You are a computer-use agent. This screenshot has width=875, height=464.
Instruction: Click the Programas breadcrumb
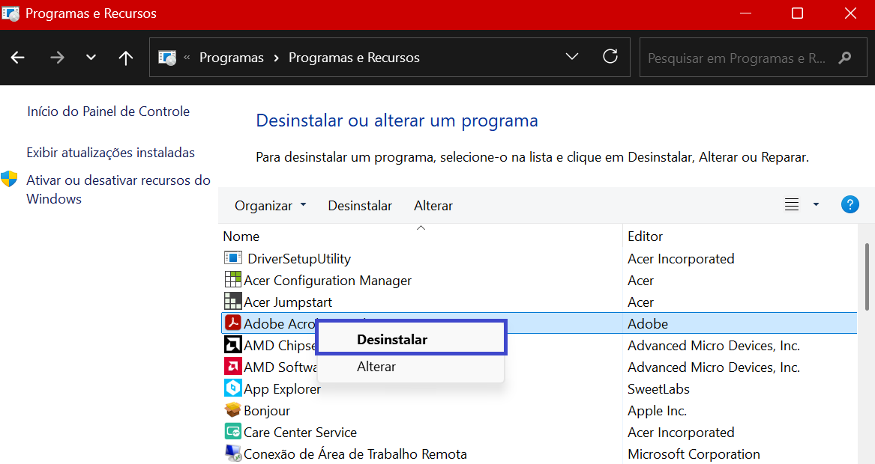coord(232,58)
